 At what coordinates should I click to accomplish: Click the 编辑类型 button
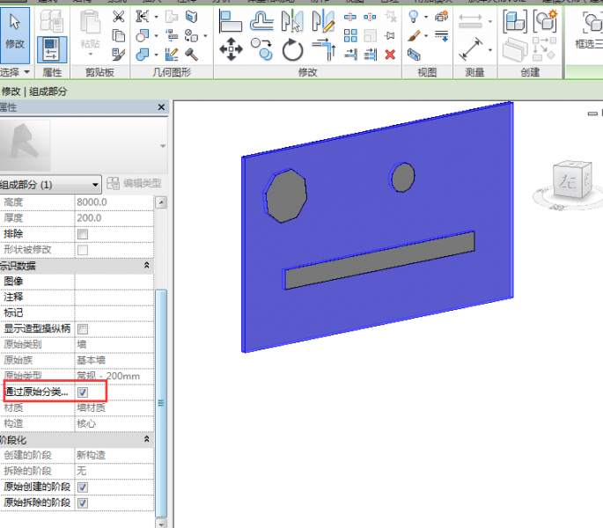(x=135, y=184)
